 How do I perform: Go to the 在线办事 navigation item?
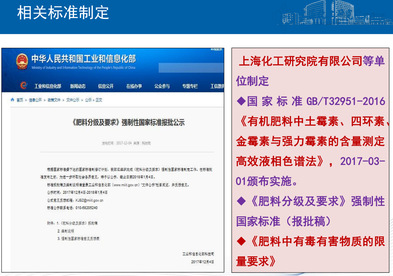pos(134,86)
